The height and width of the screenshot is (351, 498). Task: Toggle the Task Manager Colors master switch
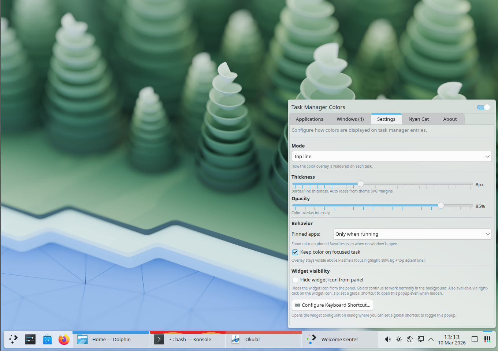(x=483, y=107)
